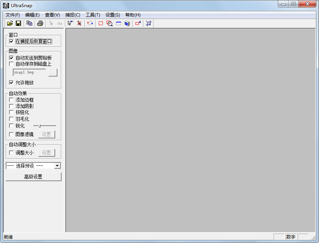Viewport: 319px width, 243px height.
Task: Open the 查看(V) menu
Action: tap(52, 15)
